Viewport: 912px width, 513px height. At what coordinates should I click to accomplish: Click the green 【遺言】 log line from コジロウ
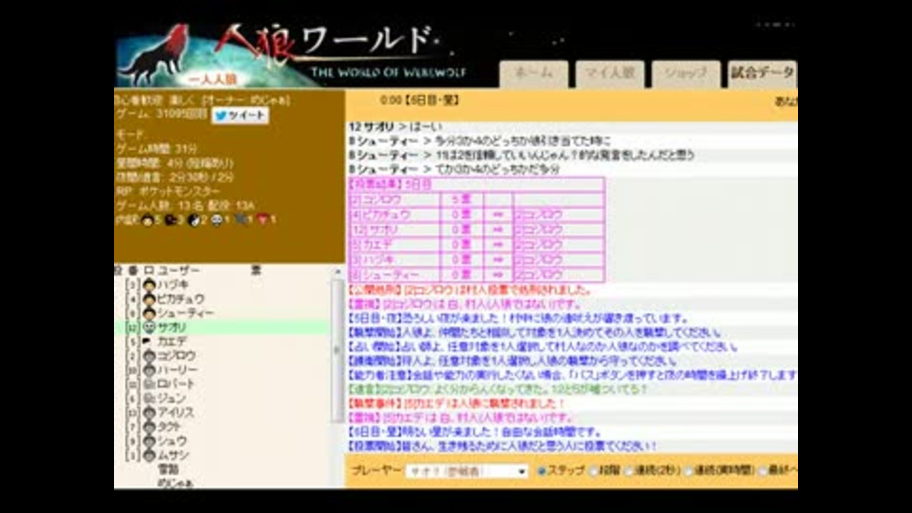pos(498,389)
